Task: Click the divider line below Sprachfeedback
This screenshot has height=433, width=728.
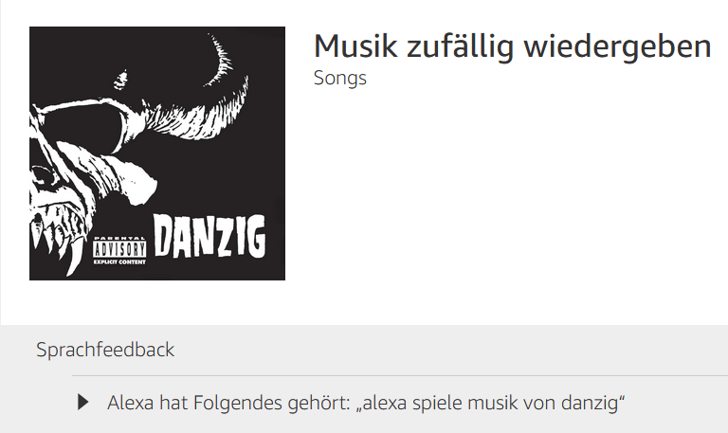Action: [x=400, y=375]
